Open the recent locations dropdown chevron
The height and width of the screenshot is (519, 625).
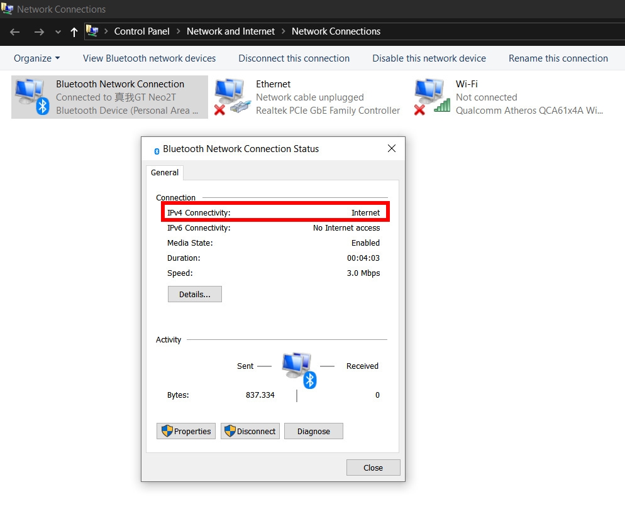(x=58, y=32)
